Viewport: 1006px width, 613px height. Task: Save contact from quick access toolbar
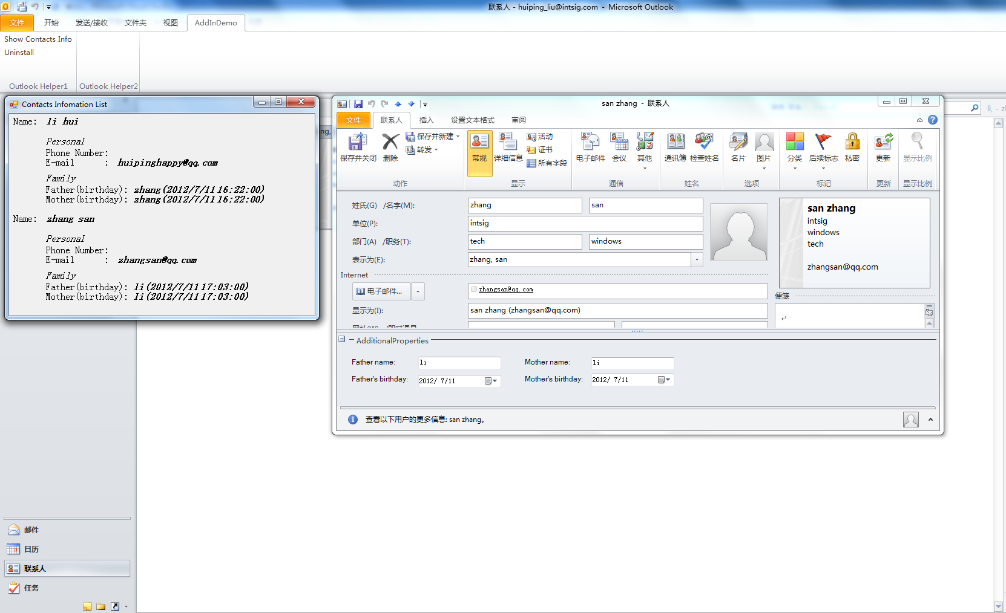[x=358, y=104]
